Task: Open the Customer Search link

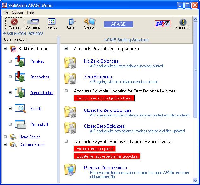Action: [x=33, y=145]
